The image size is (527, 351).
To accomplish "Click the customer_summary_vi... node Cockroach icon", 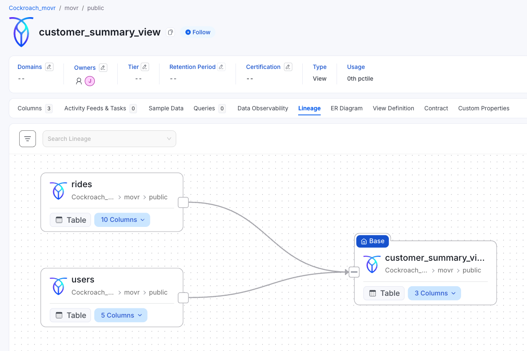I will click(x=372, y=264).
